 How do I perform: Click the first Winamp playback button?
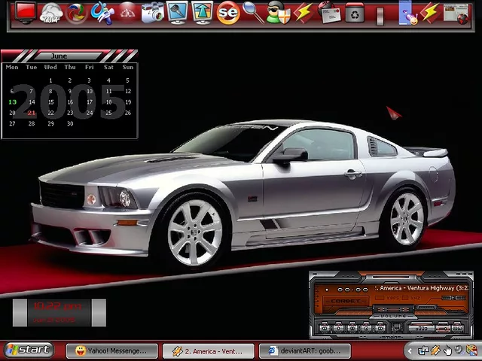(x=325, y=328)
